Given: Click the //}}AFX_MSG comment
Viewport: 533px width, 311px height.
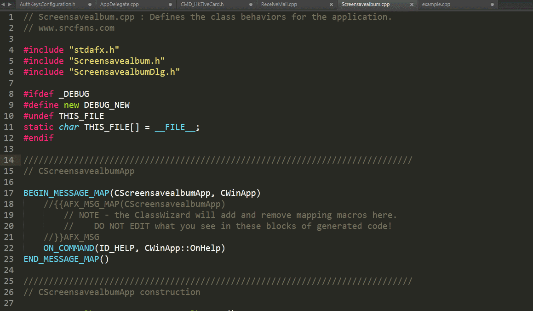Looking at the screenshot, I should click(x=71, y=237).
